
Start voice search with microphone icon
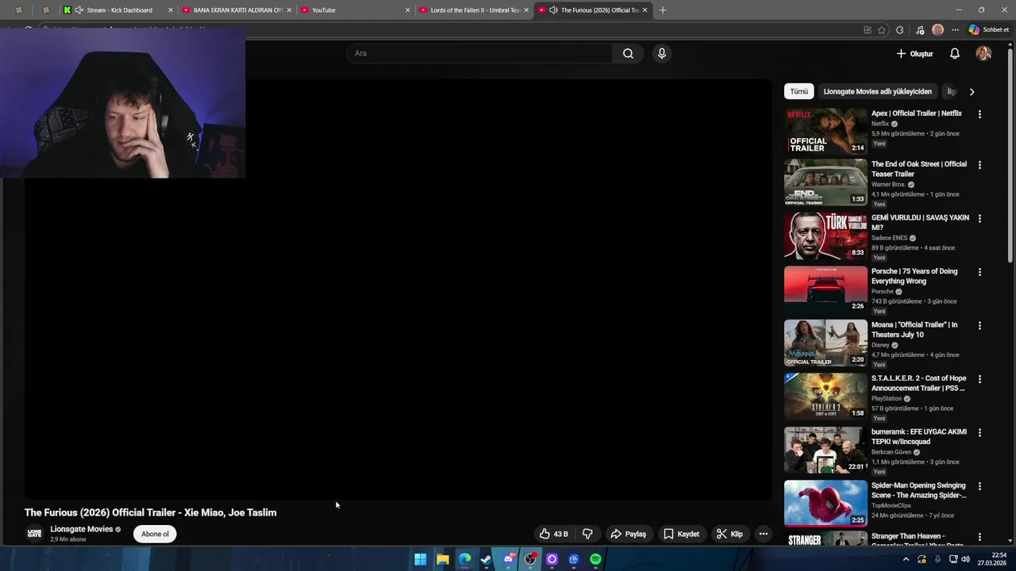[x=662, y=53]
